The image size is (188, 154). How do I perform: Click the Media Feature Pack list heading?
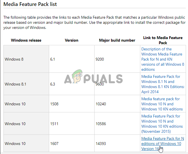(30, 4)
